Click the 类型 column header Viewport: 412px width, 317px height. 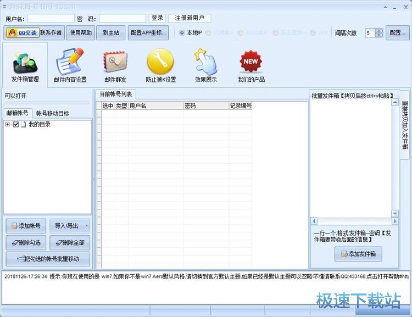(121, 105)
